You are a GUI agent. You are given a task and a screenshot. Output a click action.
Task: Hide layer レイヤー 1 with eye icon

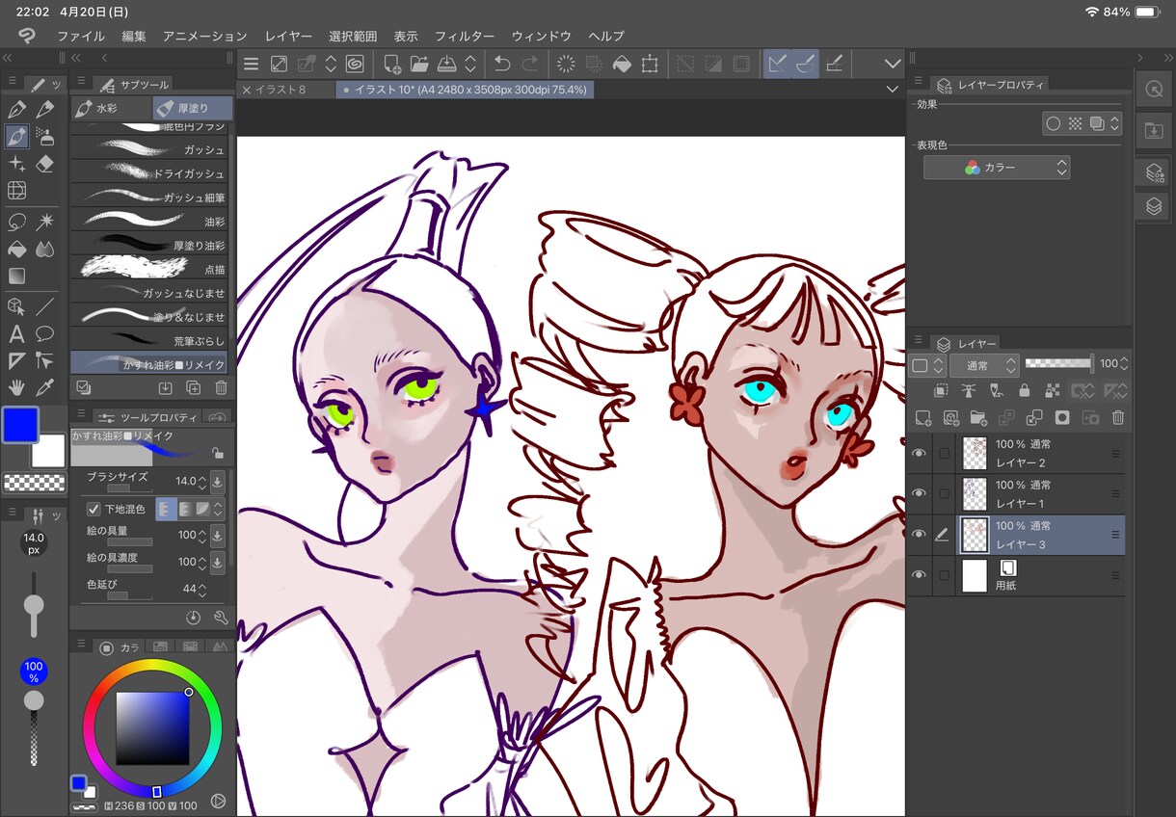(x=919, y=493)
